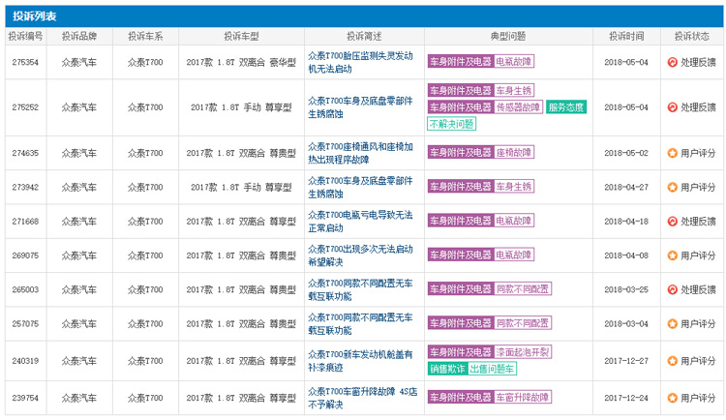Click complaint number 269075
The image size is (726, 420).
click(x=26, y=255)
